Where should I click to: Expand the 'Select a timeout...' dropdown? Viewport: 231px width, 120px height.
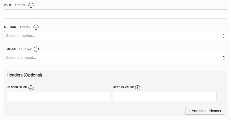115,58
